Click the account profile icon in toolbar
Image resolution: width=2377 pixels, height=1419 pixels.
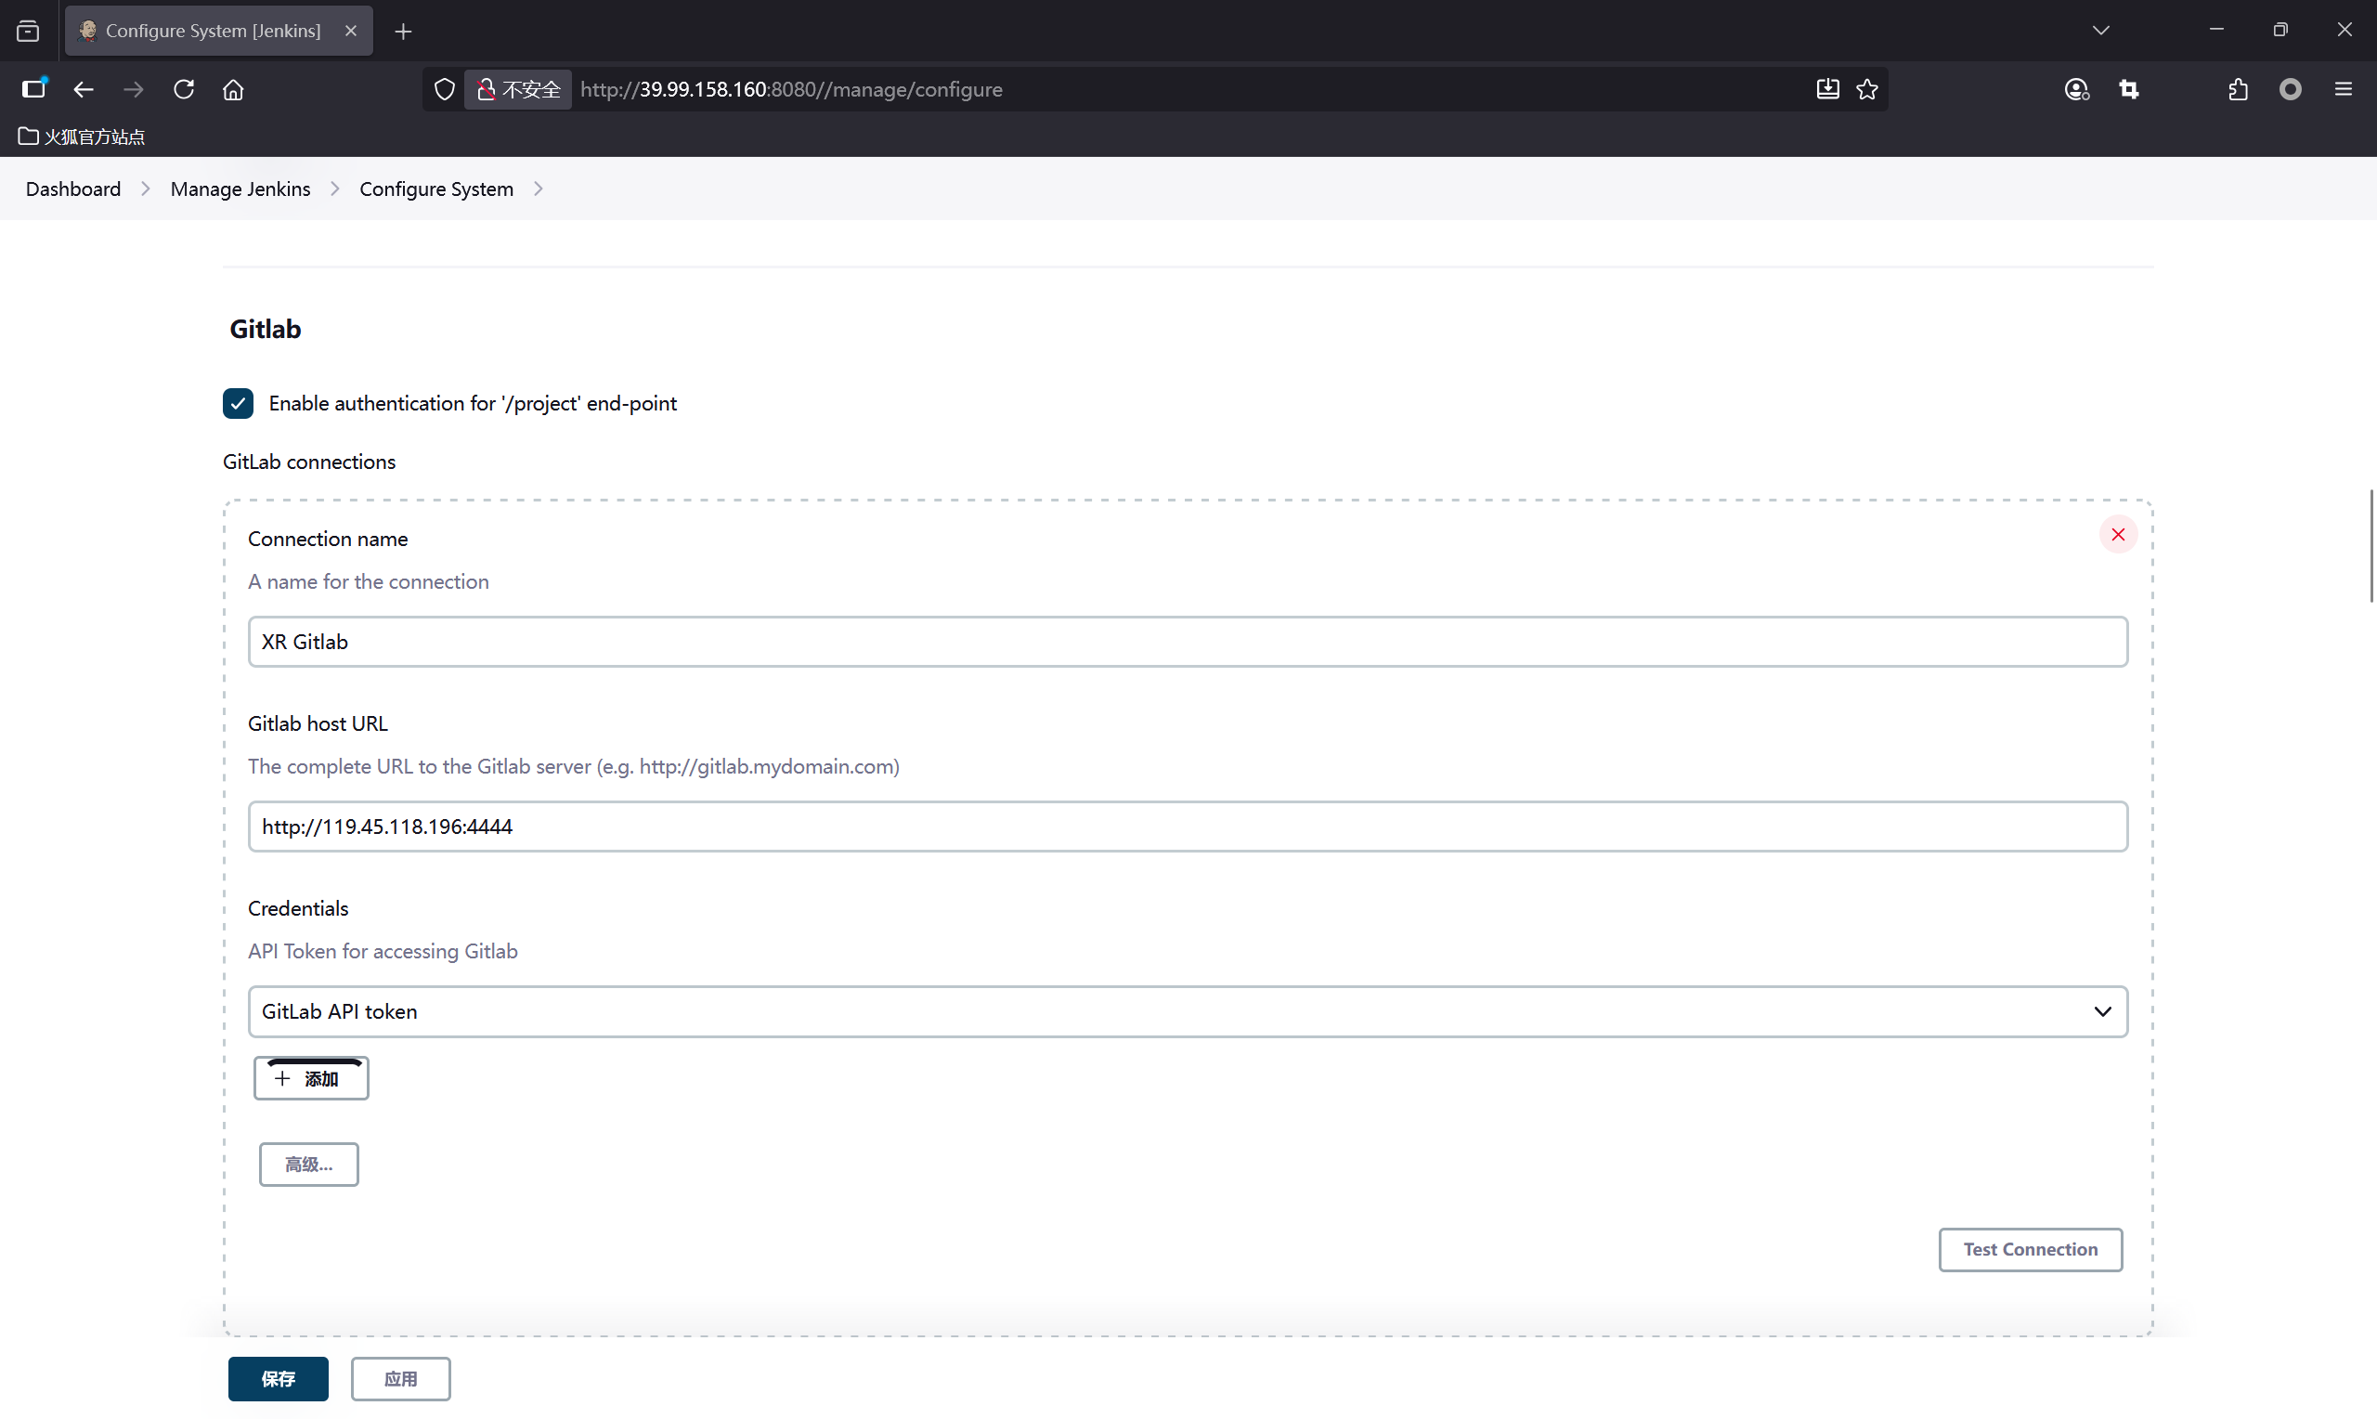point(2076,89)
